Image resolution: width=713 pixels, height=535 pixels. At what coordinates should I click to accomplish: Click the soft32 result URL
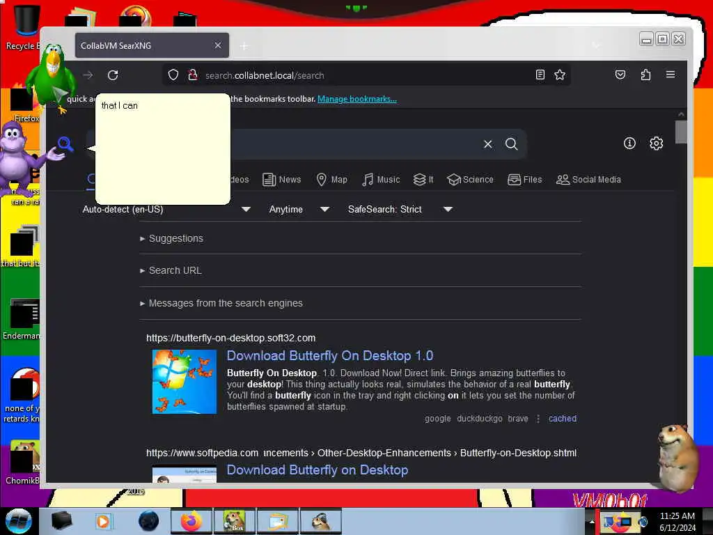(x=231, y=338)
